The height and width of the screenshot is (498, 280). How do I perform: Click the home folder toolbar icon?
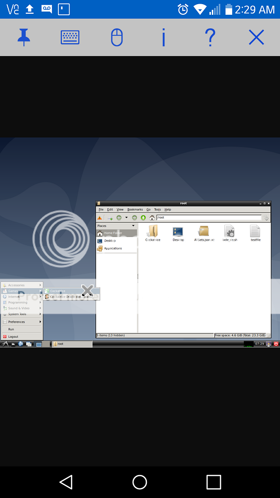coord(152,218)
